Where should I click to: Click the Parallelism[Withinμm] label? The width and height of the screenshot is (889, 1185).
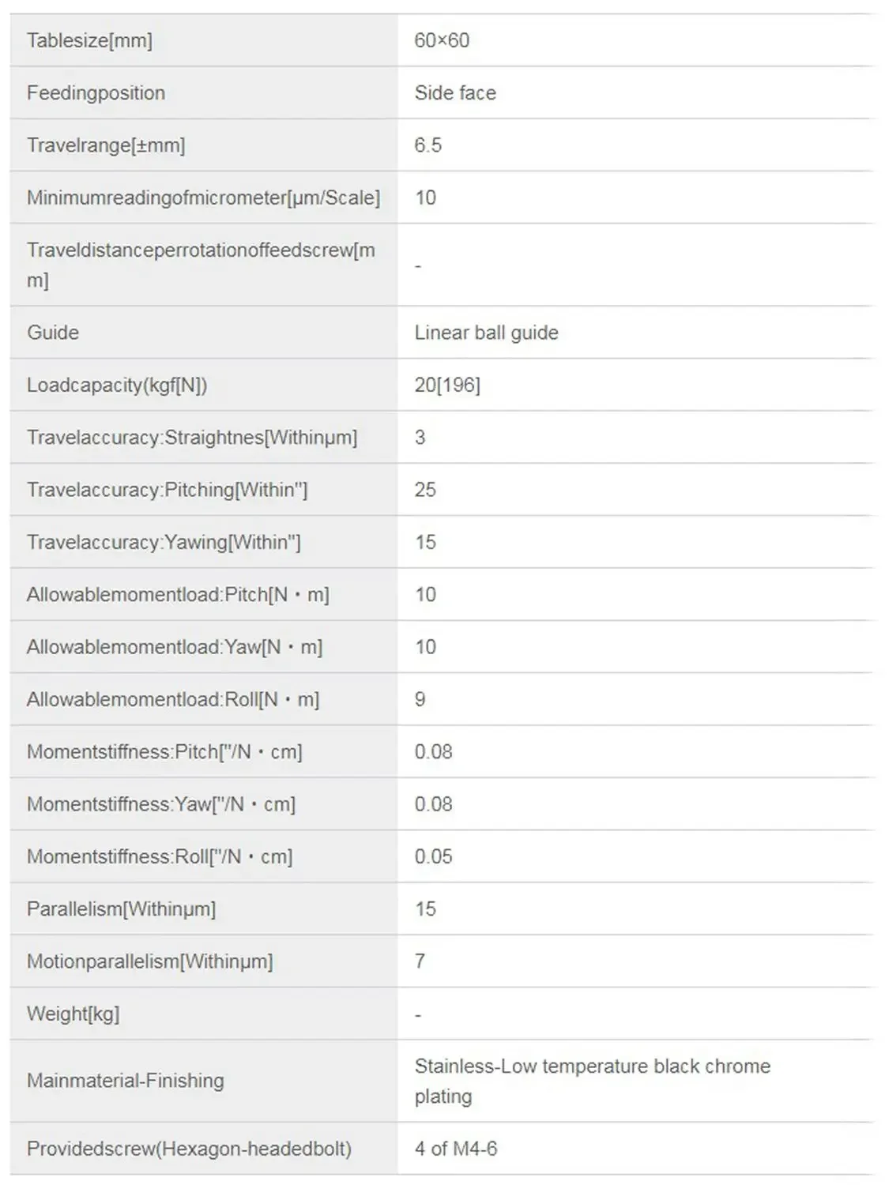click(x=121, y=909)
